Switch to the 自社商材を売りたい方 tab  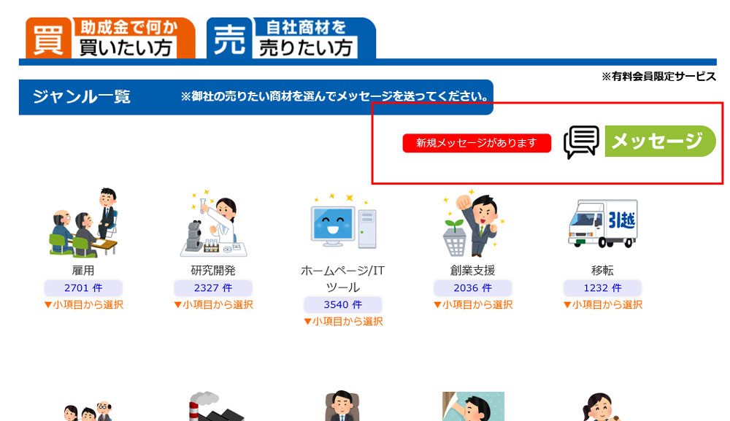pyautogui.click(x=291, y=38)
